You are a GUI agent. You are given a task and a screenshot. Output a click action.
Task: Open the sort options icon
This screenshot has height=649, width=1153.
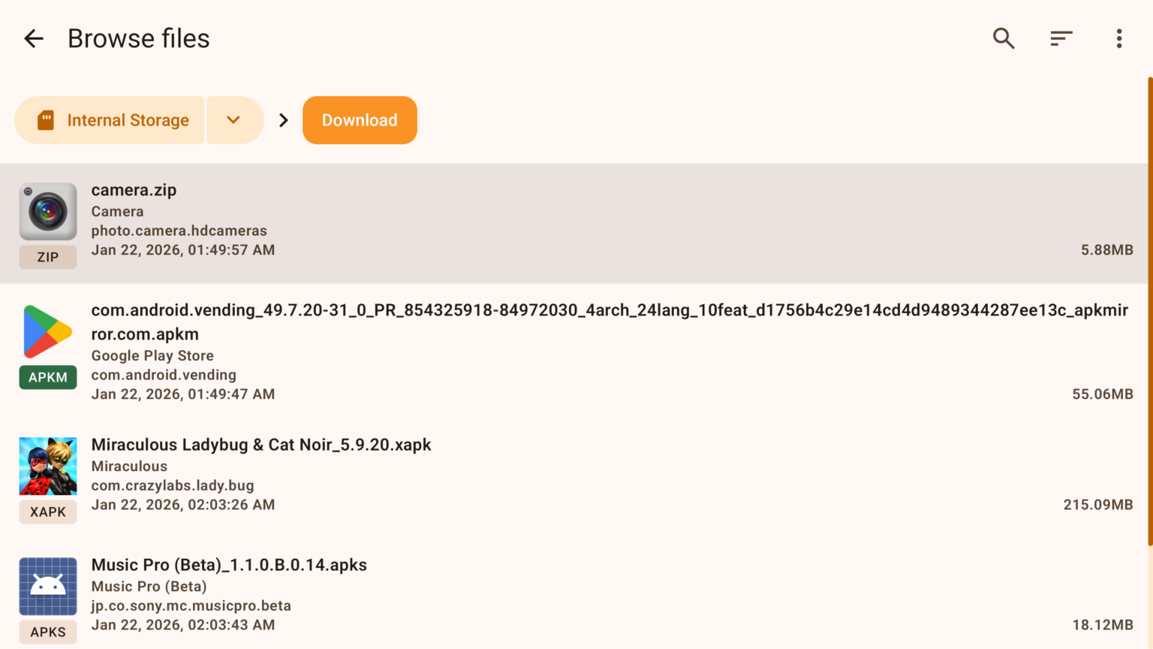tap(1061, 38)
